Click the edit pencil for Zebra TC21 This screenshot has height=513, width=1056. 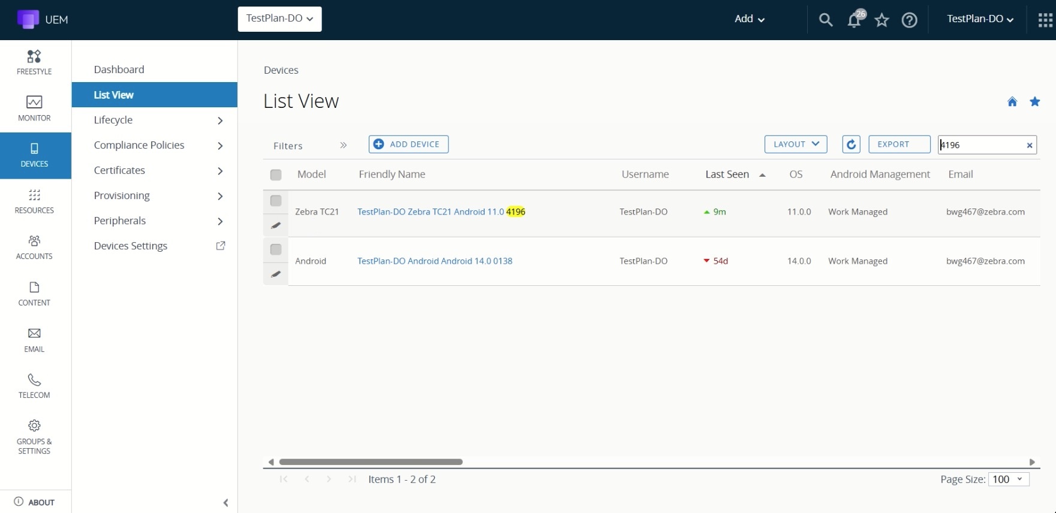pos(276,225)
